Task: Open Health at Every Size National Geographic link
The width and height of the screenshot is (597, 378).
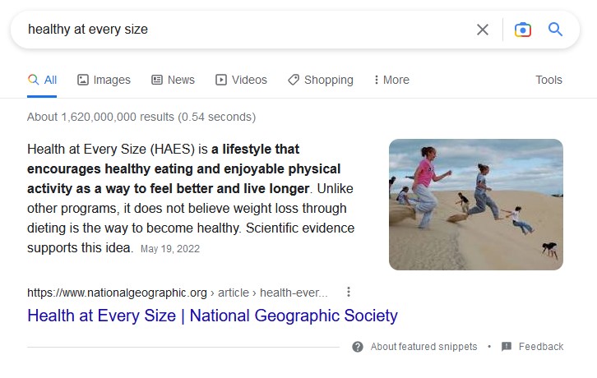Action: [x=212, y=316]
